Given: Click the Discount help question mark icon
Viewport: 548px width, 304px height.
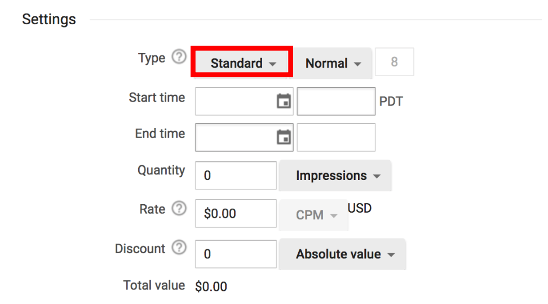Looking at the screenshot, I should point(179,248).
